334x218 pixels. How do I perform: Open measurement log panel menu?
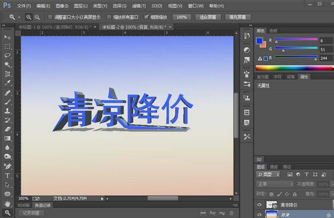pos(235,205)
